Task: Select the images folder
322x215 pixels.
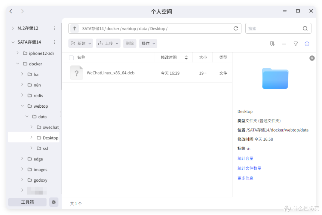Action: (37, 170)
